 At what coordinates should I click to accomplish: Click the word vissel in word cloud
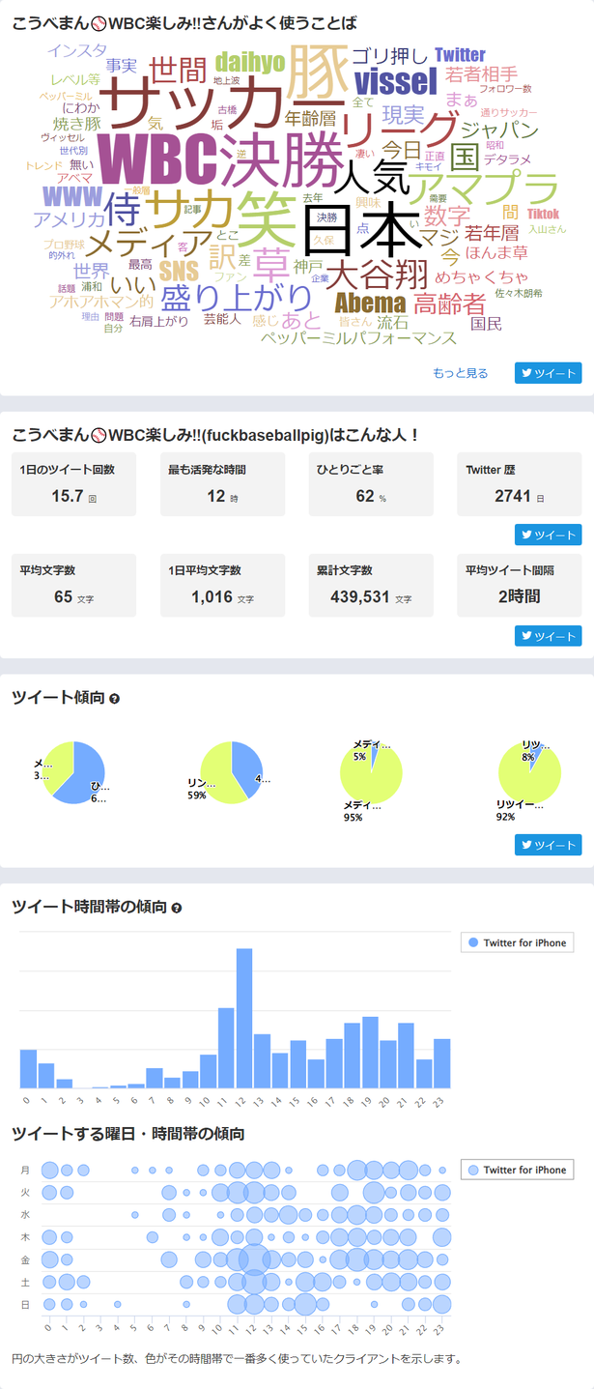396,80
